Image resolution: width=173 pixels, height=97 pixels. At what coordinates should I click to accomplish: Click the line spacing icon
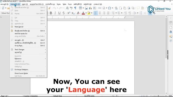pyautogui.click(x=135, y=13)
